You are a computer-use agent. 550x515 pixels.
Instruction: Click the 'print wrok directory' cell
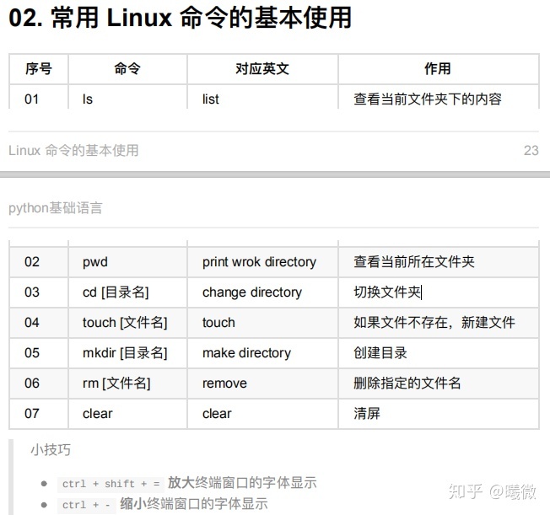click(262, 262)
